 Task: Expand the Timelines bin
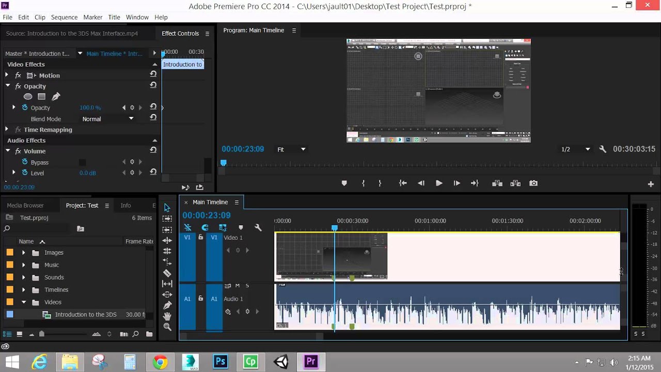[23, 290]
